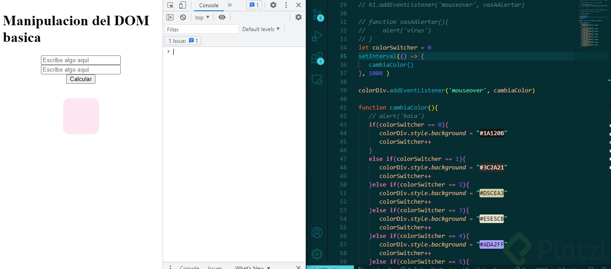This screenshot has width=611, height=269.
Task: Open the 'top' JavaScript context dropdown
Action: click(x=202, y=18)
